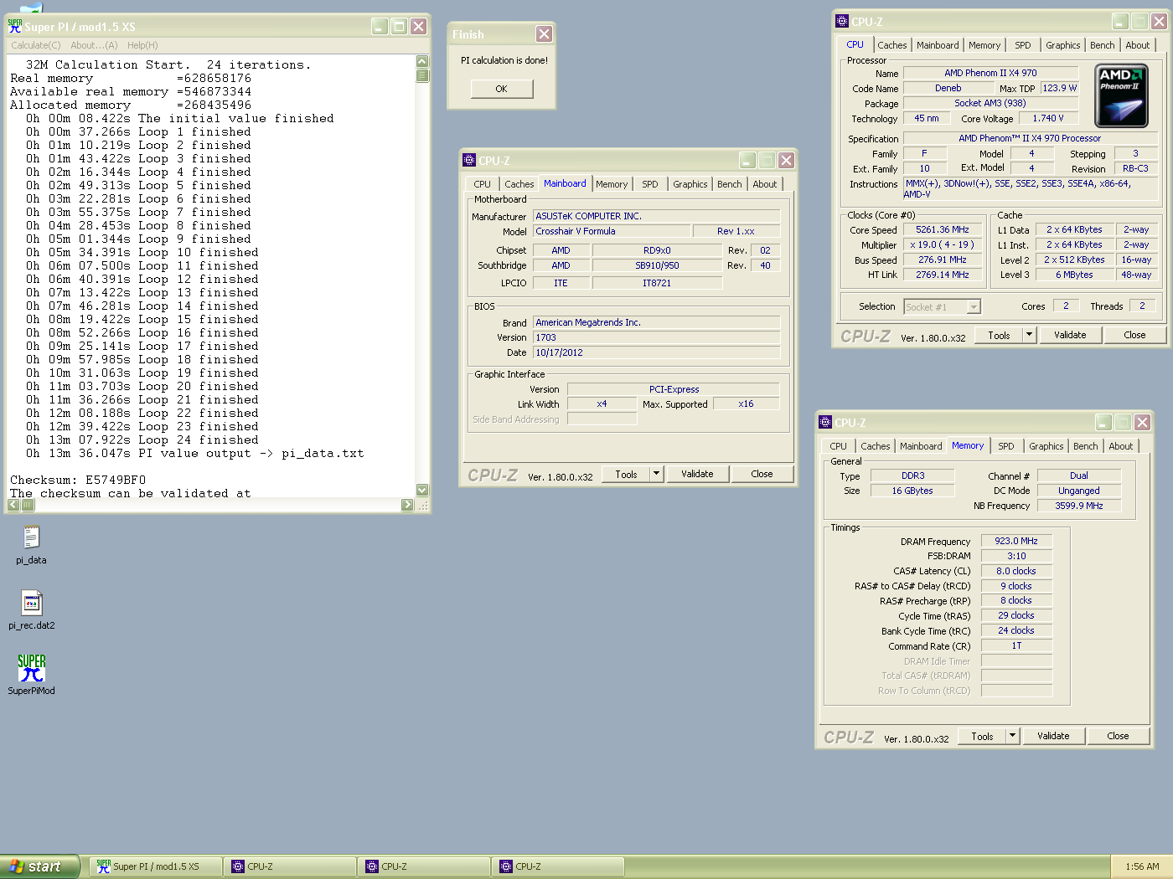Click the AMD Phenom II X4 970 name field

[x=990, y=73]
